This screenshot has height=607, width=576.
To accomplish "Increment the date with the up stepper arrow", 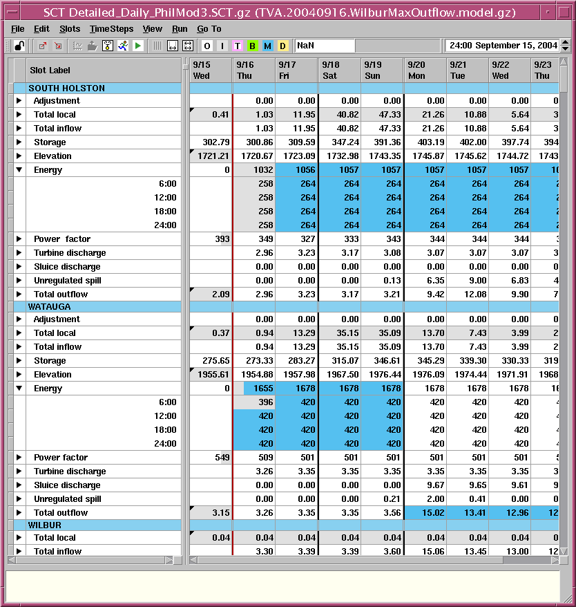I will [x=565, y=43].
